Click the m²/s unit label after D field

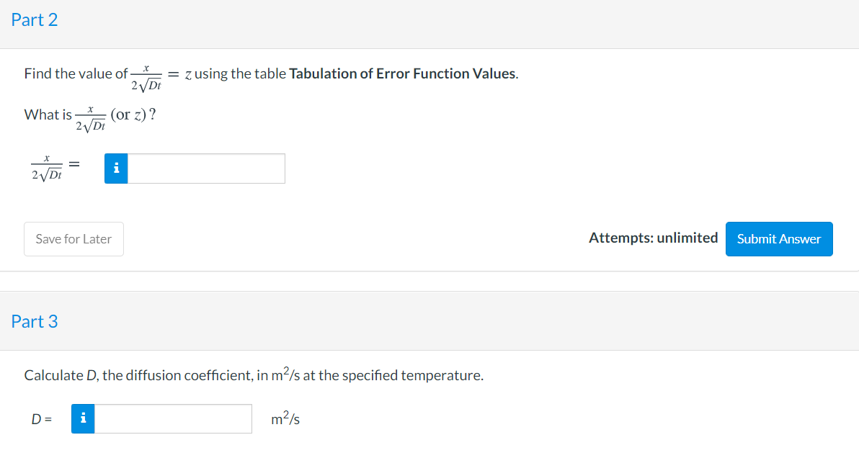[x=286, y=418]
